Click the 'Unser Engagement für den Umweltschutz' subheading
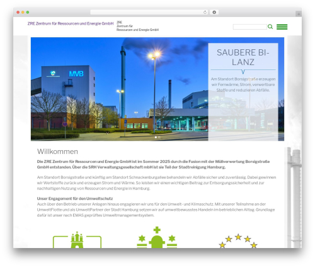 point(75,198)
